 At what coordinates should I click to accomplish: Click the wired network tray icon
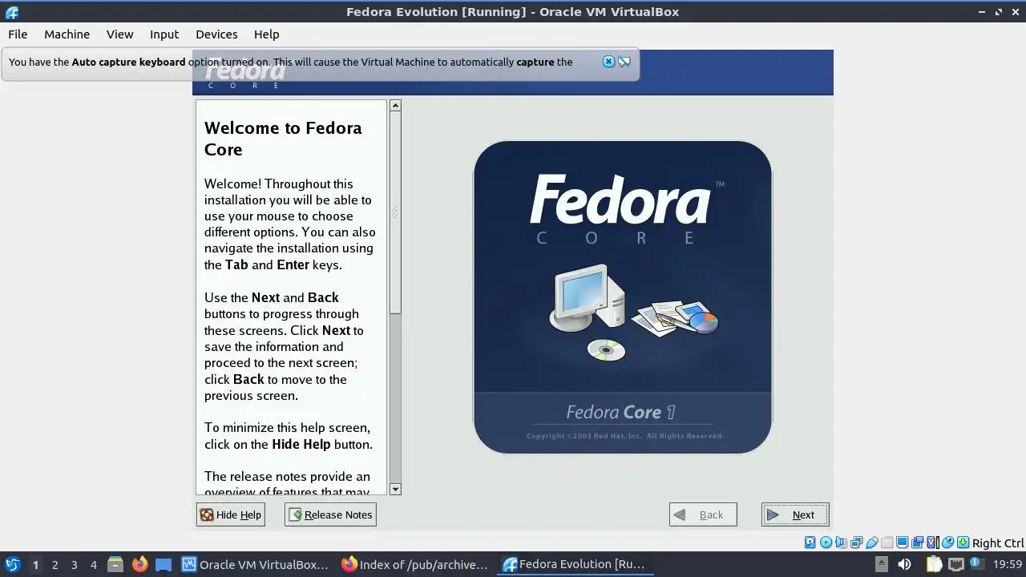(955, 564)
